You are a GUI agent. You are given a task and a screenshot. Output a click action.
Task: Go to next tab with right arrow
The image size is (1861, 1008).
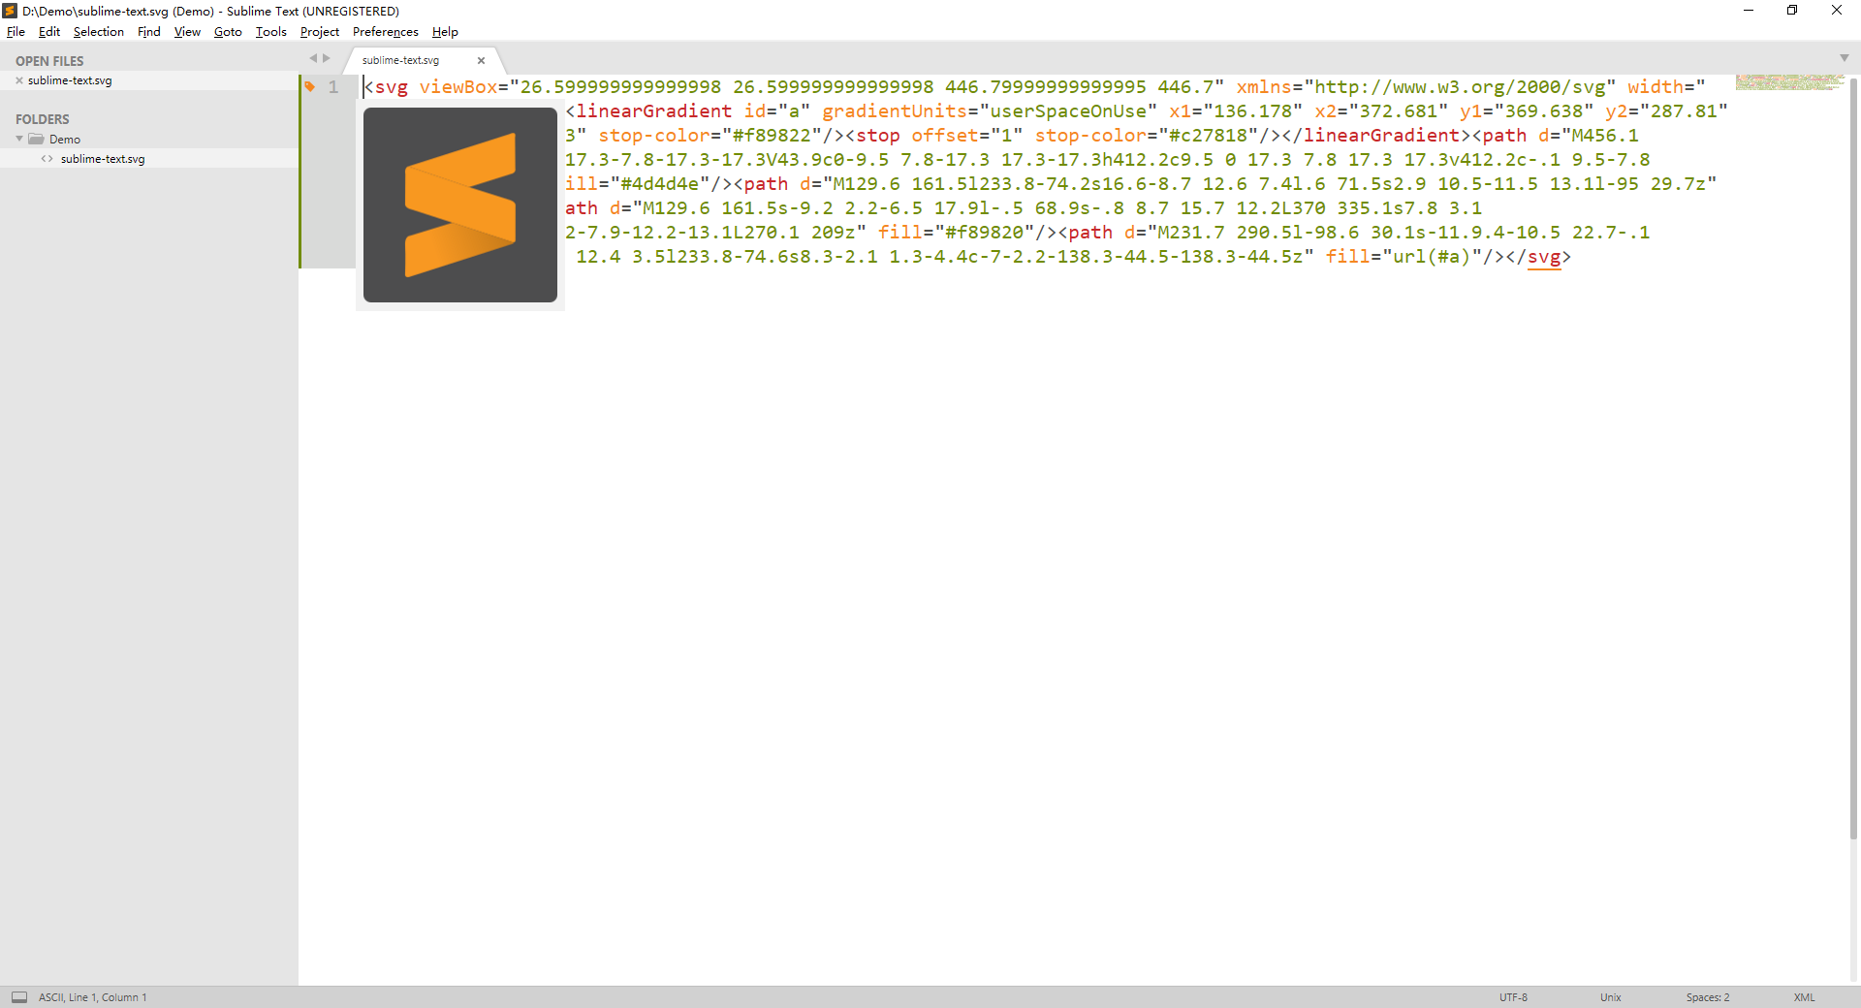[x=327, y=58]
